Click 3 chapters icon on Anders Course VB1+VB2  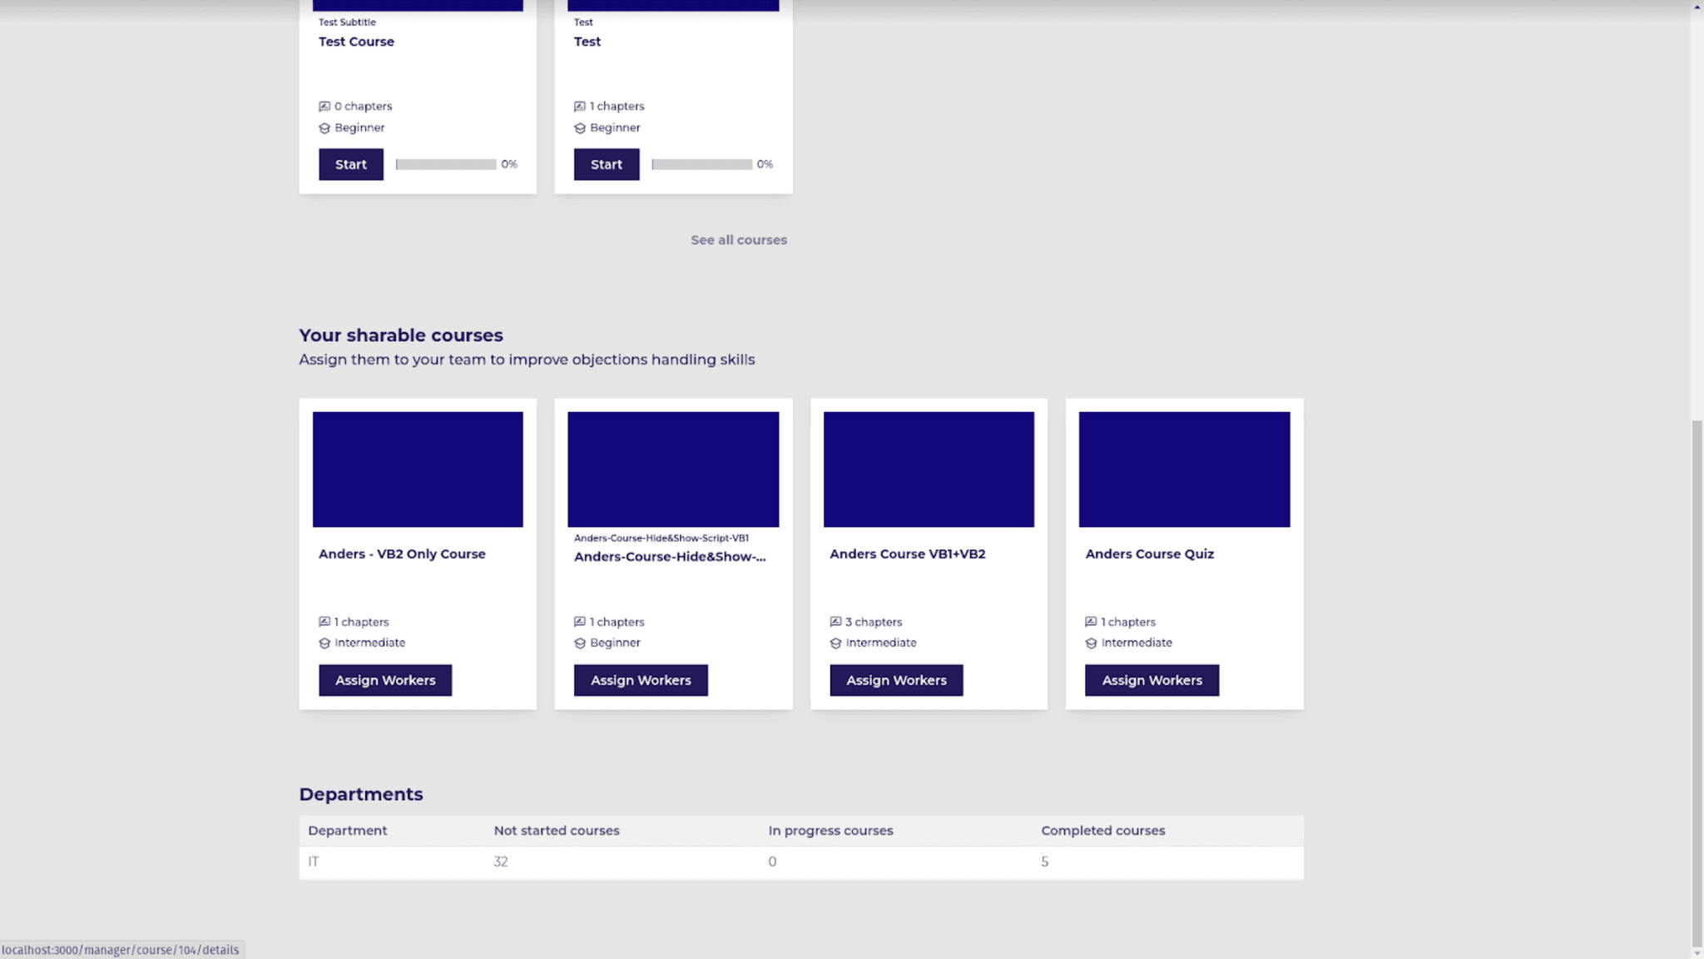pyautogui.click(x=835, y=622)
